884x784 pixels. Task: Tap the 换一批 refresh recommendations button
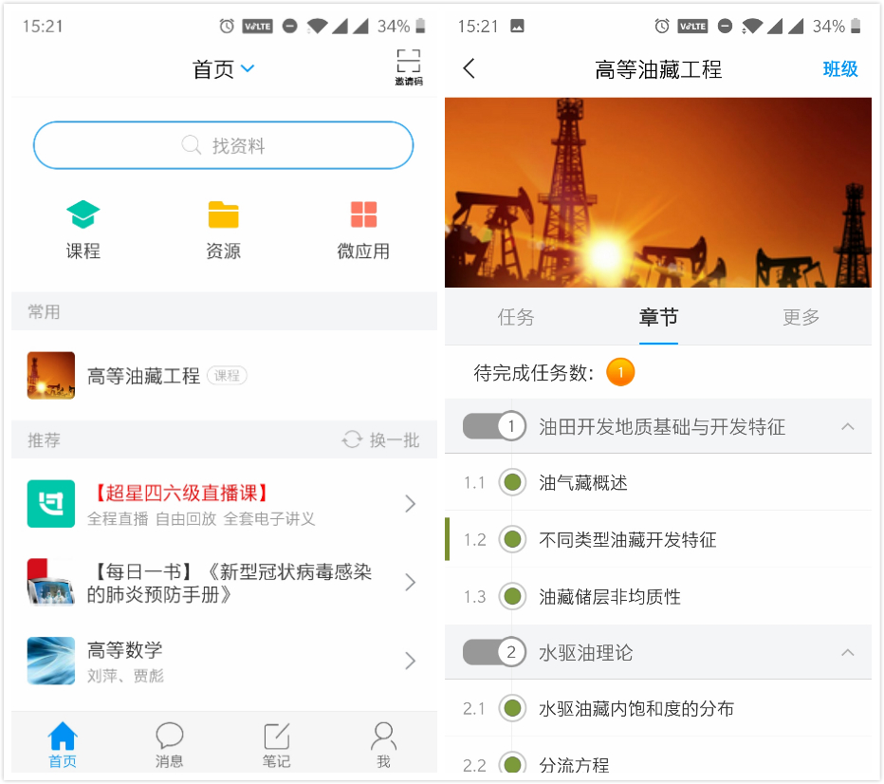pyautogui.click(x=381, y=440)
